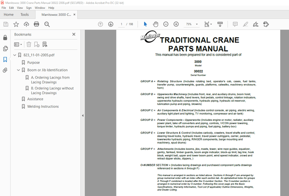Open the Window menu
Image resolution: width=289 pixels, height=196 pixels.
click(40, 8)
